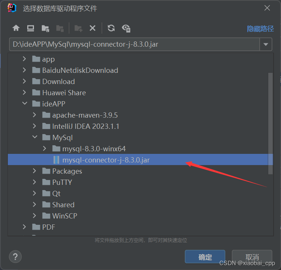Image resolution: width=281 pixels, height=270 pixels.
Task: Open the help question mark button
Action: (x=15, y=257)
